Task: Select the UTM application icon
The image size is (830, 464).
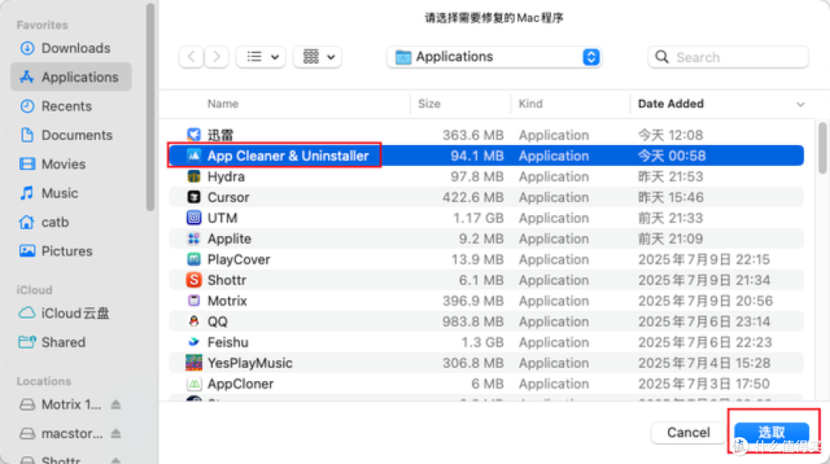Action: click(x=194, y=217)
